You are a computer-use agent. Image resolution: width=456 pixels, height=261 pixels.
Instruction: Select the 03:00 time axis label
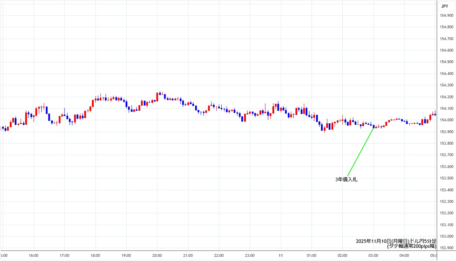tap(373, 255)
